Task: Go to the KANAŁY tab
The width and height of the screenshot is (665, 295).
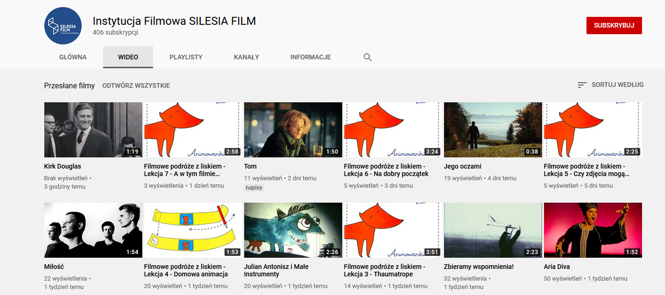Action: pos(246,57)
